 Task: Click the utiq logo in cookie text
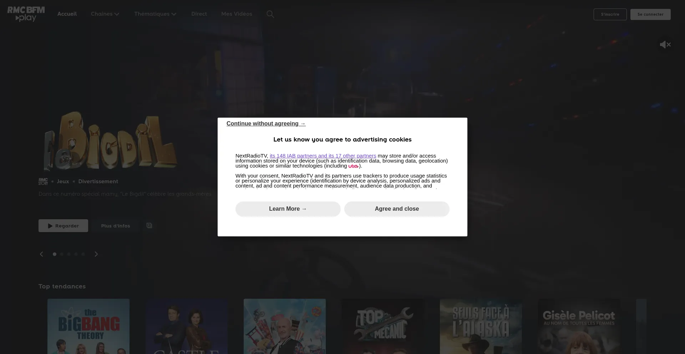[x=354, y=166]
